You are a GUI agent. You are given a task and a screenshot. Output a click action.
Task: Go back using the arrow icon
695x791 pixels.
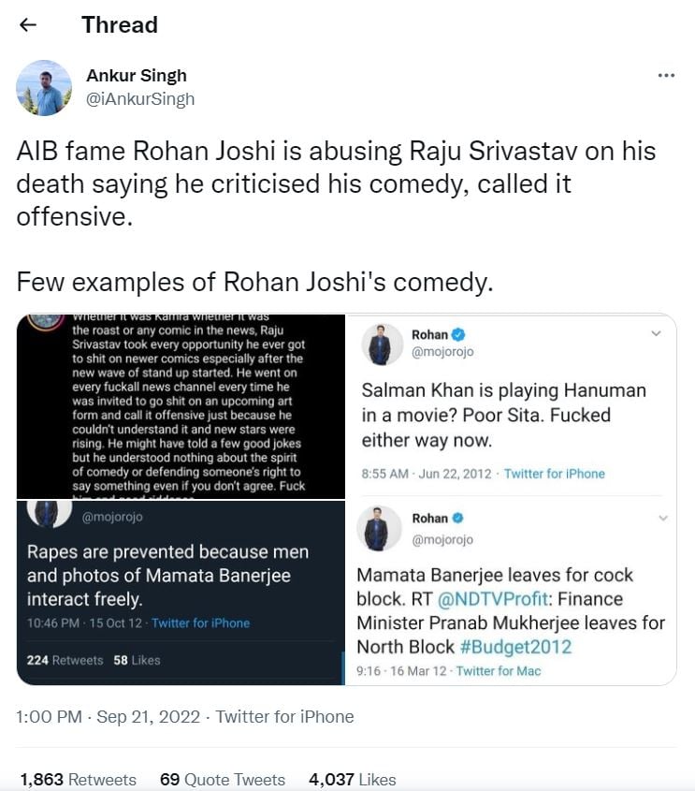tap(28, 24)
